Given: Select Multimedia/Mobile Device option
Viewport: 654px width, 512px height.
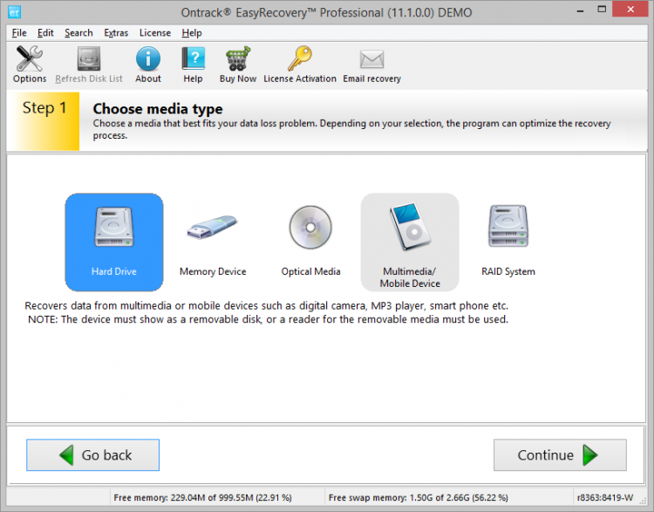Looking at the screenshot, I should [410, 242].
